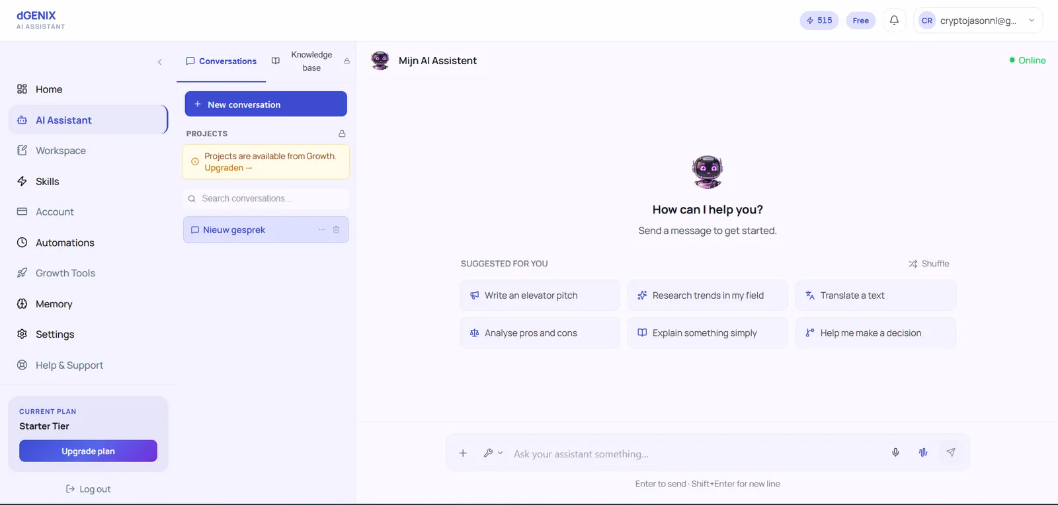1058x505 pixels.
Task: Click the 515 credits badge
Action: [x=819, y=20]
